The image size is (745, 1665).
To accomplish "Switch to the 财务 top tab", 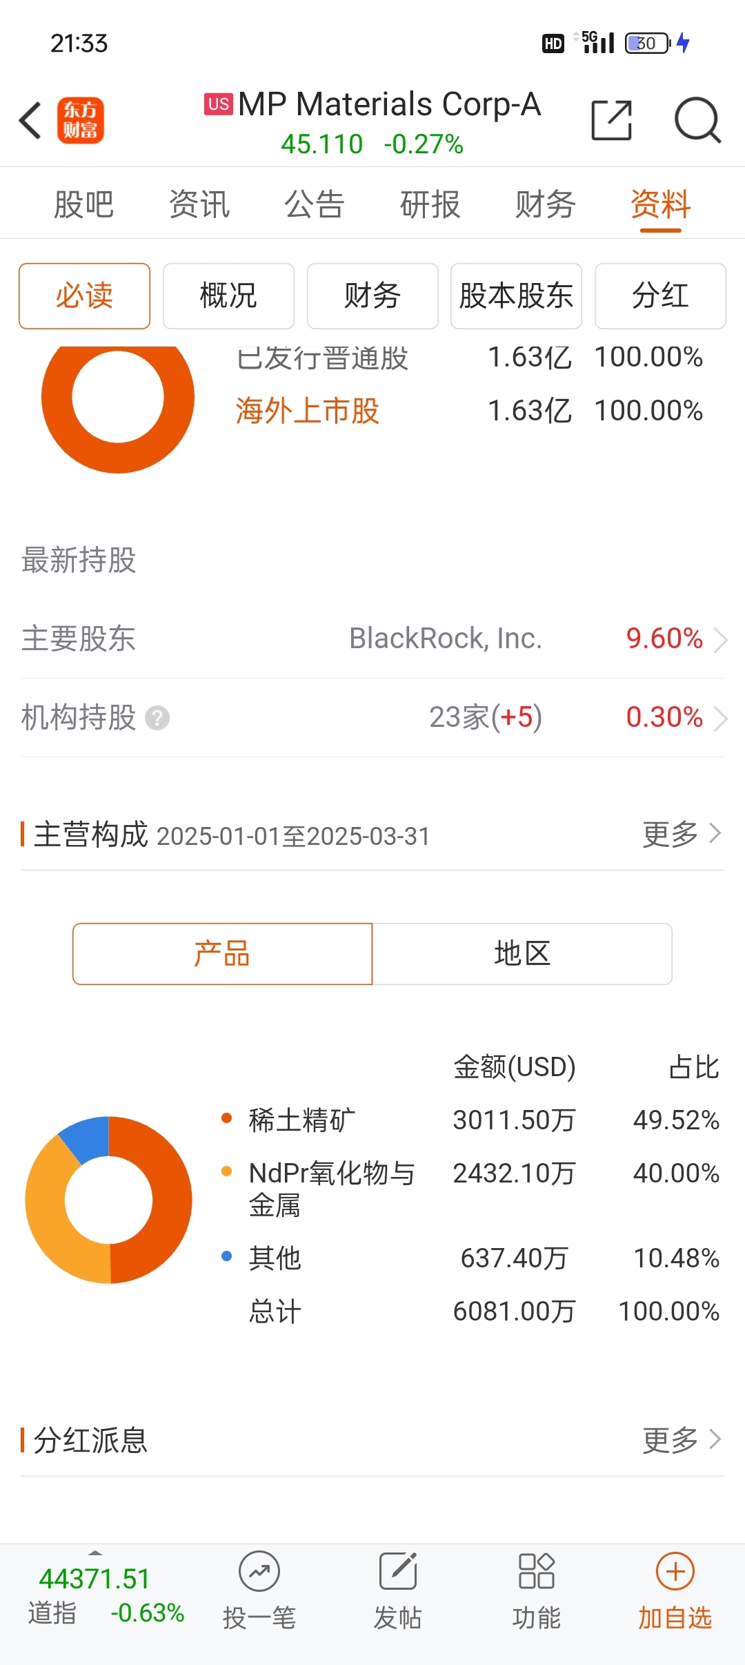I will 545,204.
